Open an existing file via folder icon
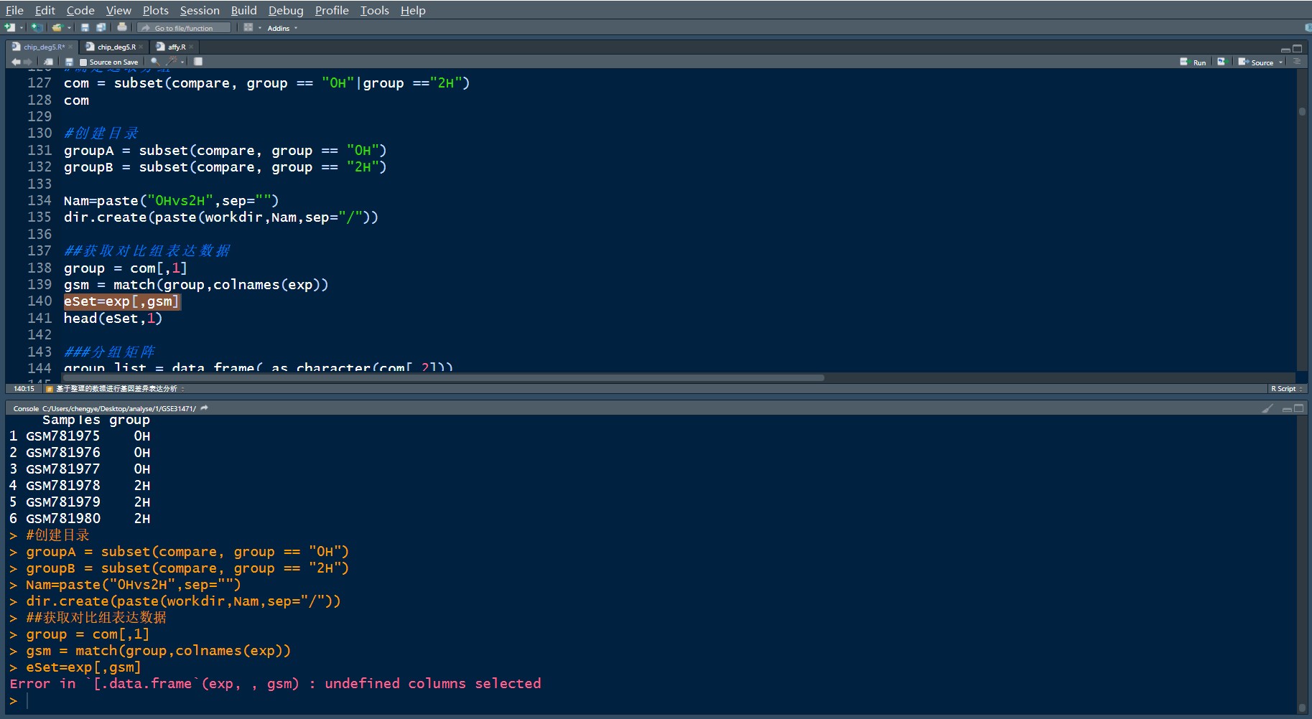Screen dimensions: 1312x719 point(57,27)
